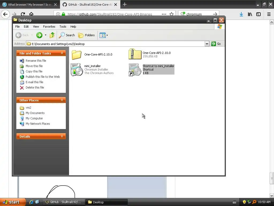Collapse the Other Places panel
This screenshot has height=206, width=274.
(62, 100)
